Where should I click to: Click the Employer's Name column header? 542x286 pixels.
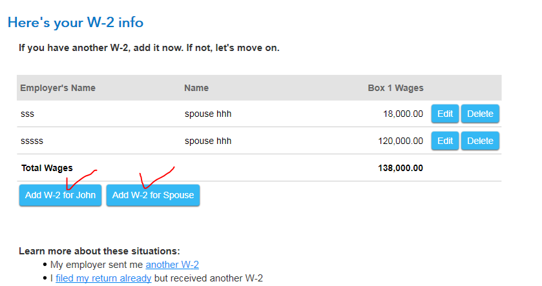[x=57, y=88]
